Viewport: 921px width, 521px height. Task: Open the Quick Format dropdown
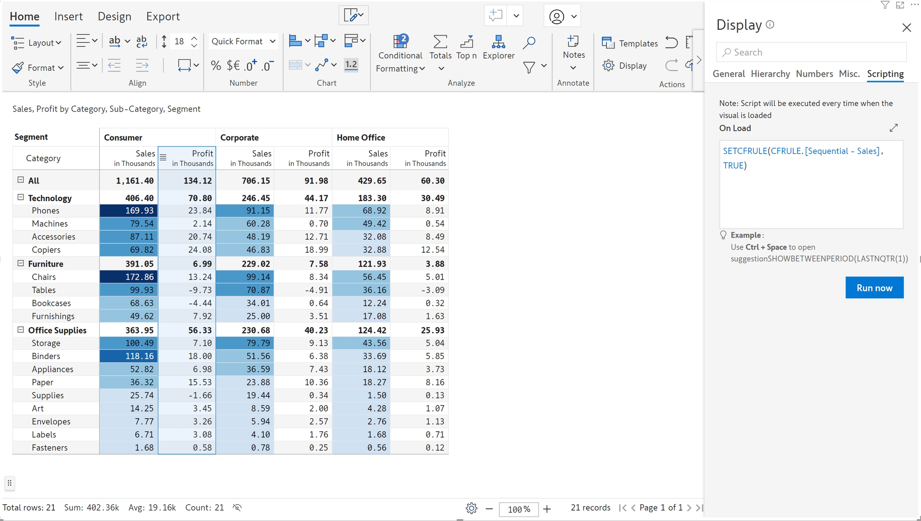pos(243,41)
